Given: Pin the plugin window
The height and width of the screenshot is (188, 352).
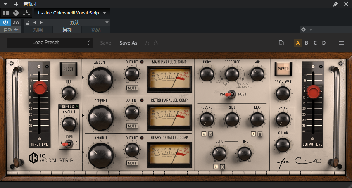Looking at the screenshot, I should [x=335, y=4].
